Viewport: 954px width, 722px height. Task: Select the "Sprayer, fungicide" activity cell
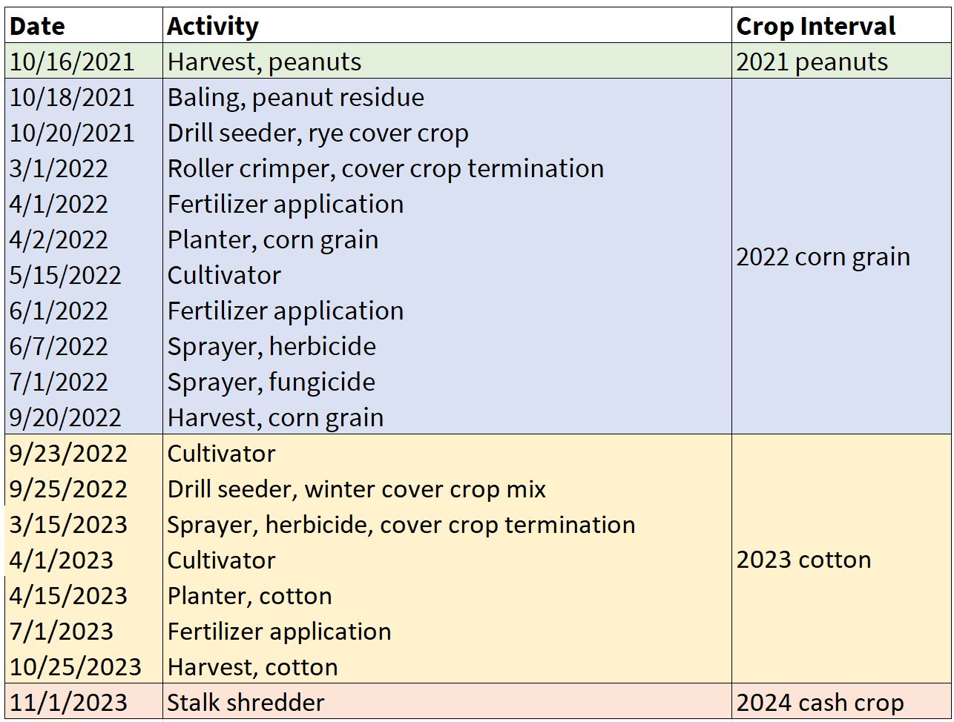[271, 382]
